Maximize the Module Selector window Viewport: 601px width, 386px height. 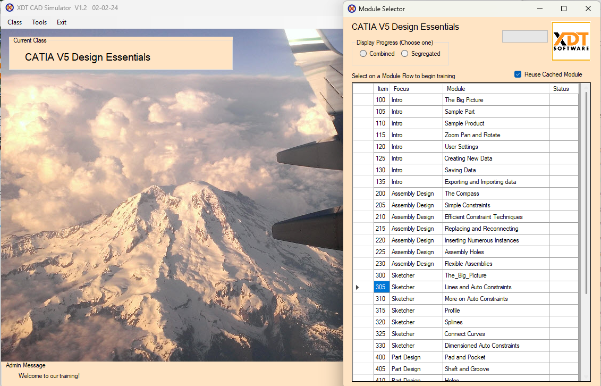pos(563,9)
